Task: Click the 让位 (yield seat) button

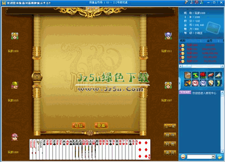Action: (x=79, y=125)
